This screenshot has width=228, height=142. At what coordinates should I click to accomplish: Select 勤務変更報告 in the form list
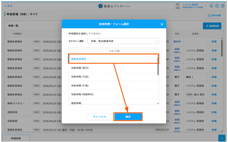[113, 59]
